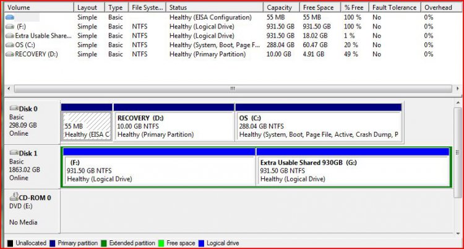
Task: Click the Disk 1 1863.02 GB label
Action: tap(24, 170)
